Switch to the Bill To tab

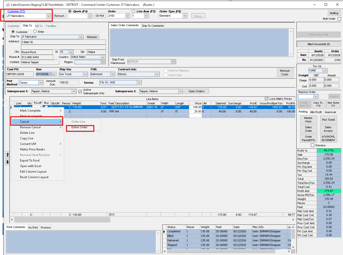pyautogui.click(x=39, y=26)
